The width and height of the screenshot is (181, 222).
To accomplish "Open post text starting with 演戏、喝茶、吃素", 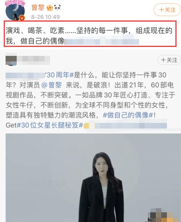I will click(x=89, y=36).
